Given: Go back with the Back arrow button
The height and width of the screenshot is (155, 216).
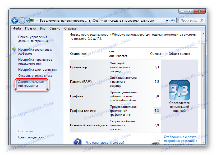Looking at the screenshot, I should [x=15, y=21].
